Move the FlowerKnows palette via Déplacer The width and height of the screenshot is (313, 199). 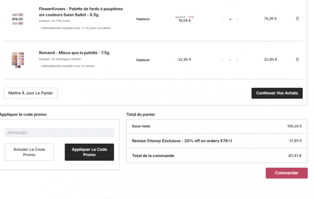[x=143, y=19]
